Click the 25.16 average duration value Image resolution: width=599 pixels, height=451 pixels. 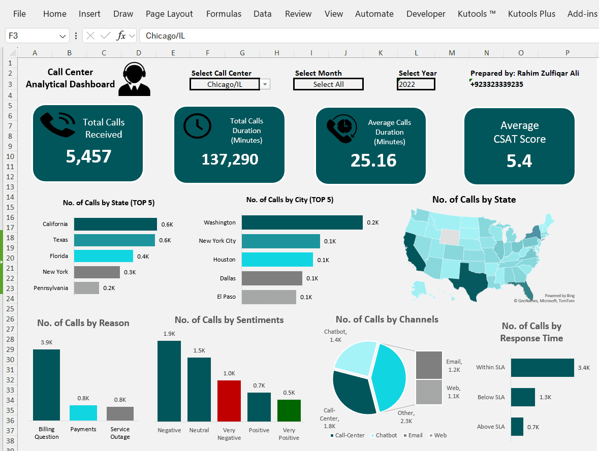tap(373, 160)
